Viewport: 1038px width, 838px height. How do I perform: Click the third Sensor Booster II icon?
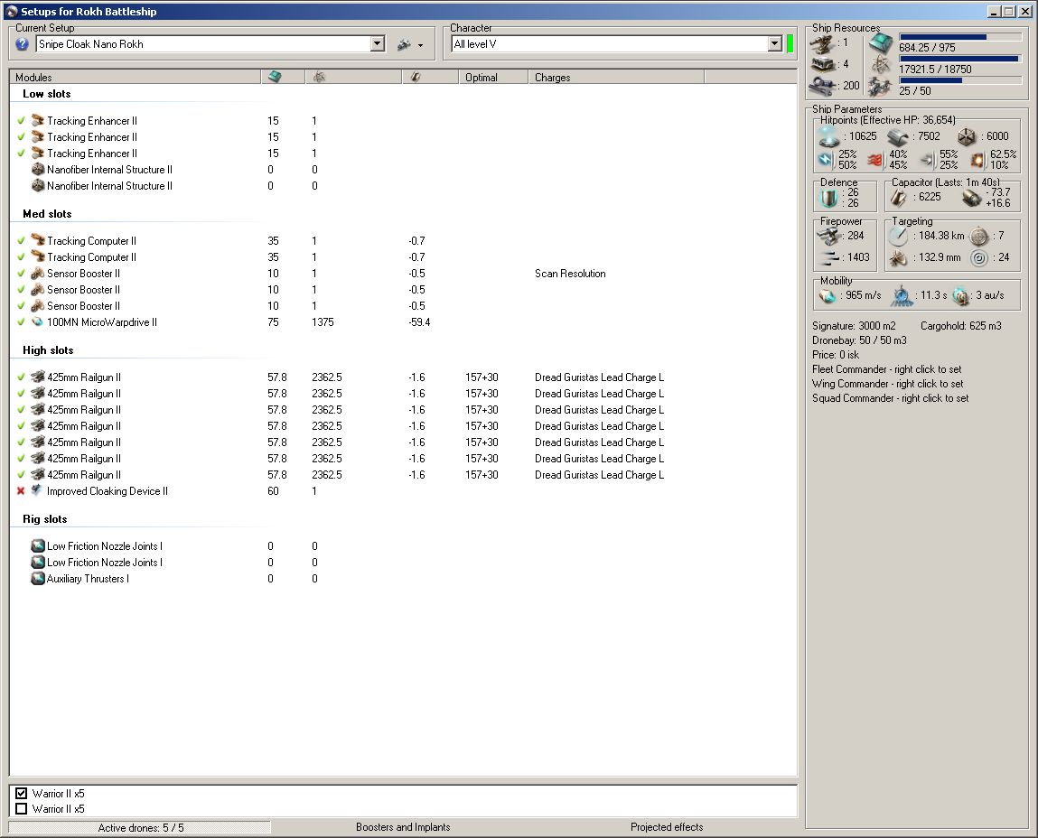[38, 305]
